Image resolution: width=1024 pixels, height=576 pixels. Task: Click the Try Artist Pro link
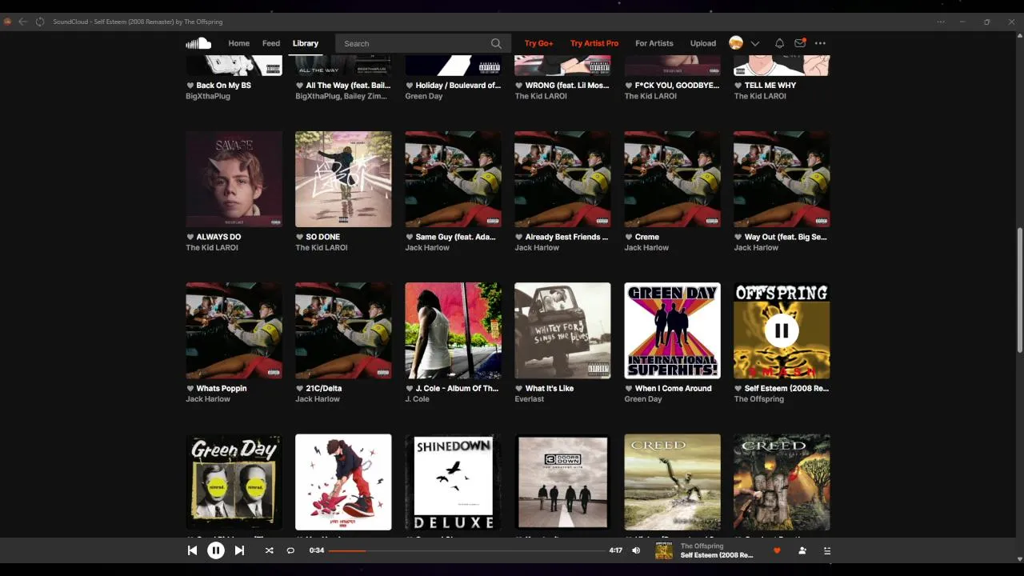[594, 43]
